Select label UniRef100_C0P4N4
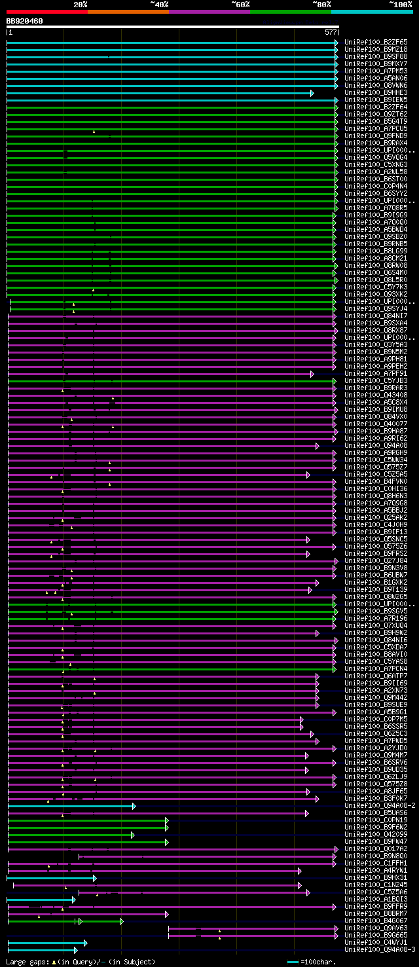 pyautogui.click(x=376, y=187)
